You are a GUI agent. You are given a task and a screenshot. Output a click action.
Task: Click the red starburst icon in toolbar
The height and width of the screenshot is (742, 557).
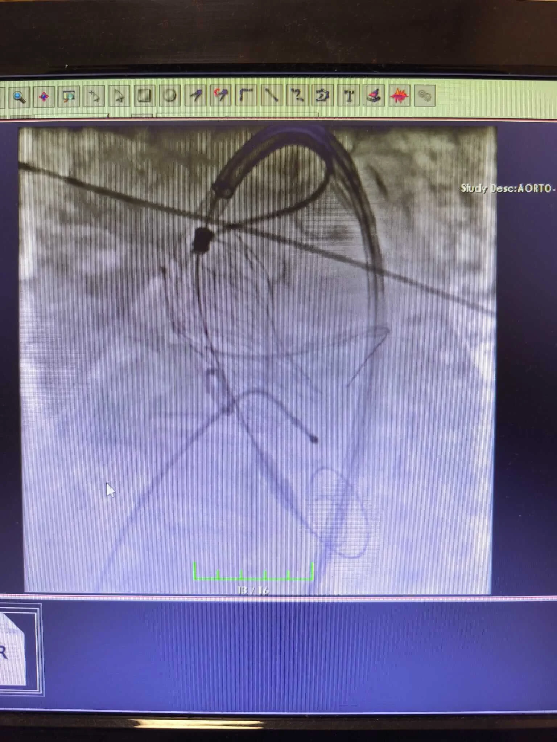point(399,96)
